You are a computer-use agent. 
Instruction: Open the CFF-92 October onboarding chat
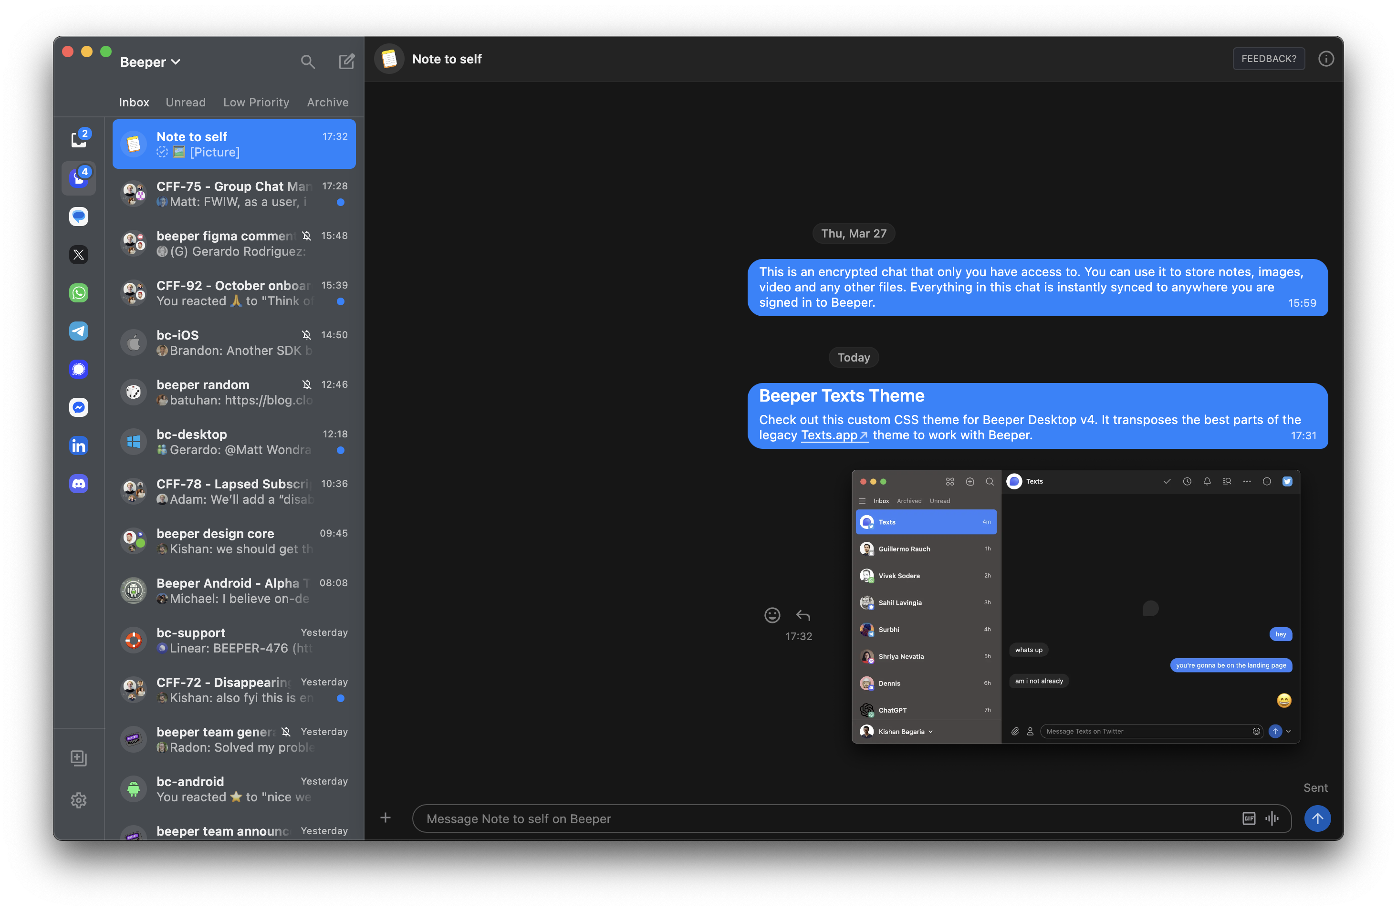[x=234, y=293]
